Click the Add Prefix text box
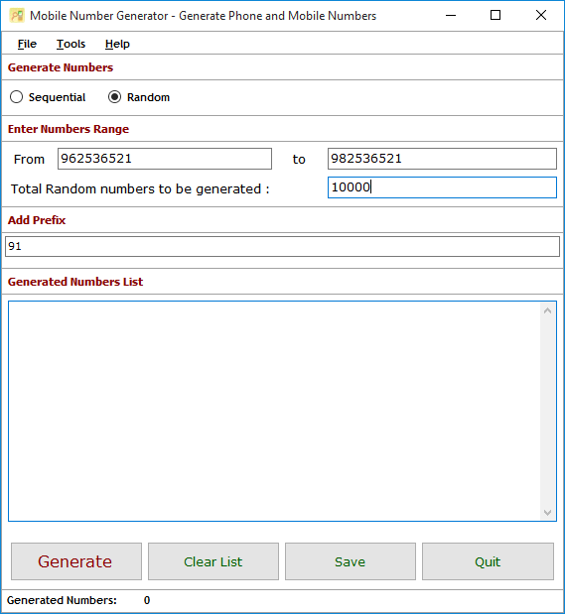Viewport: 565px width, 614px height. pos(282,246)
